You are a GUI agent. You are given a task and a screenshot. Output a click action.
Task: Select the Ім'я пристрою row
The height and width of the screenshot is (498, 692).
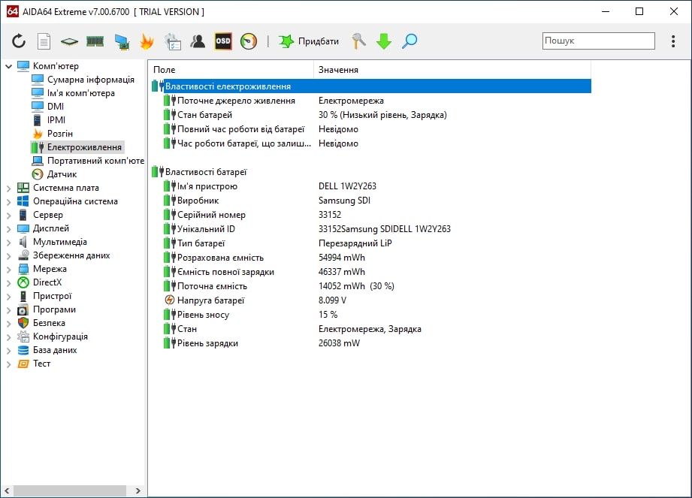(x=371, y=186)
